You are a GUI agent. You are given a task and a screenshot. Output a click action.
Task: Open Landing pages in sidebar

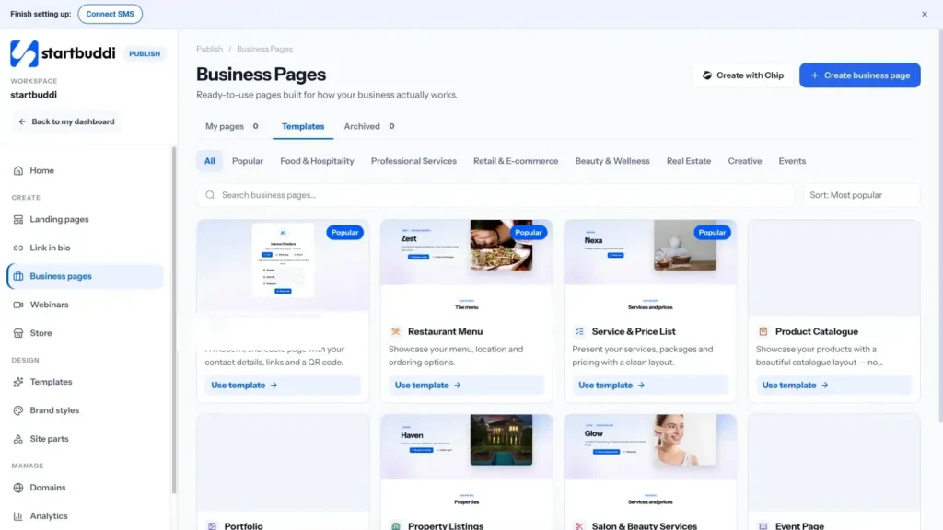(85, 219)
